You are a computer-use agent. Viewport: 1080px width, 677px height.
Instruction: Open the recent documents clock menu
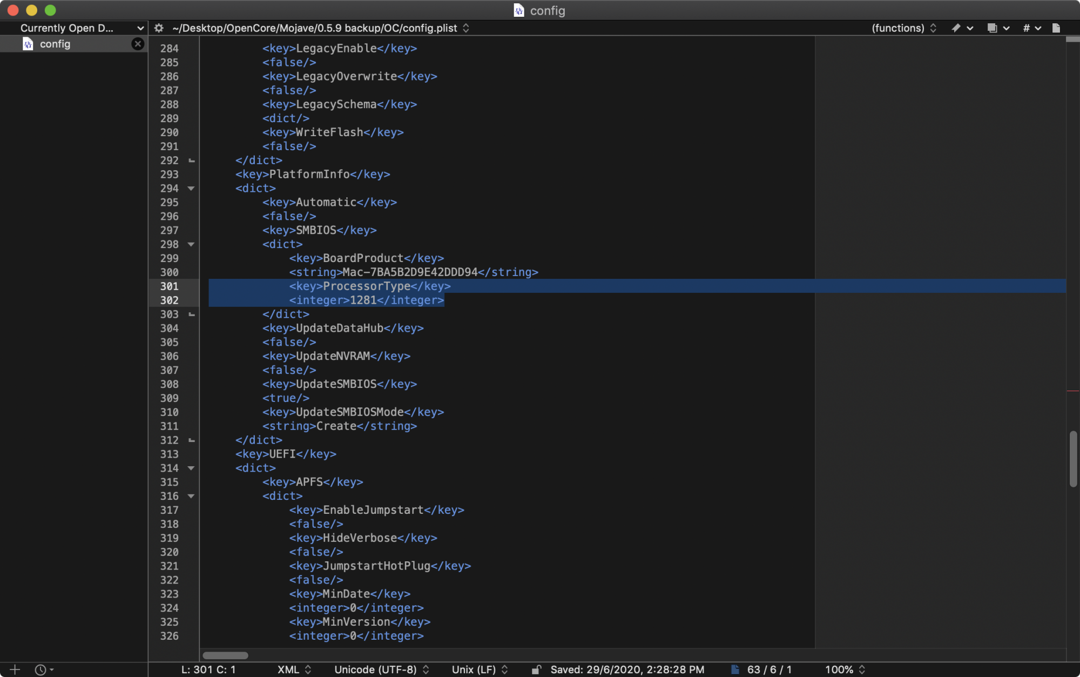click(x=43, y=669)
